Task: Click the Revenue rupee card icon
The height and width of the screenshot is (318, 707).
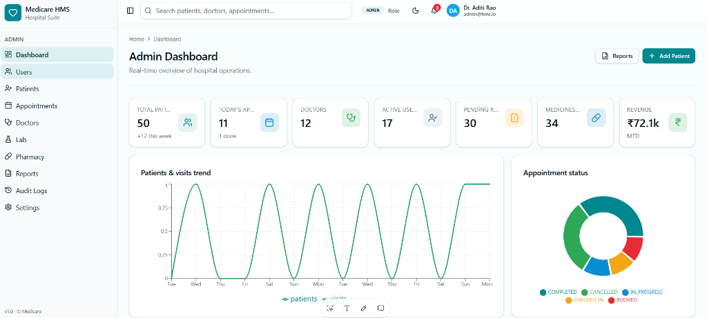Action: click(x=678, y=123)
